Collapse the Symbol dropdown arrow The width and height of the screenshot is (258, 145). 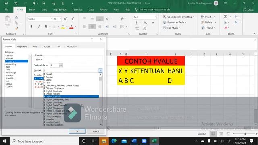pyautogui.click(x=100, y=70)
